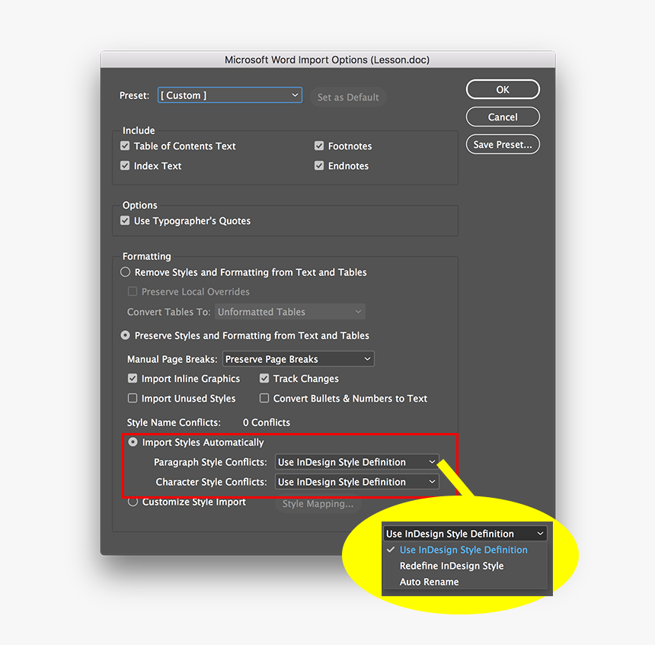This screenshot has height=645, width=655.
Task: Select Remove Styles and Formatting radio button
Action: (x=126, y=272)
